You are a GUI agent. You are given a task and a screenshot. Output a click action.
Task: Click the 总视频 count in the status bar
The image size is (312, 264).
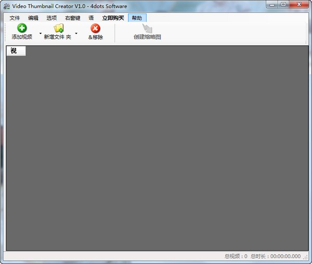tap(236, 256)
